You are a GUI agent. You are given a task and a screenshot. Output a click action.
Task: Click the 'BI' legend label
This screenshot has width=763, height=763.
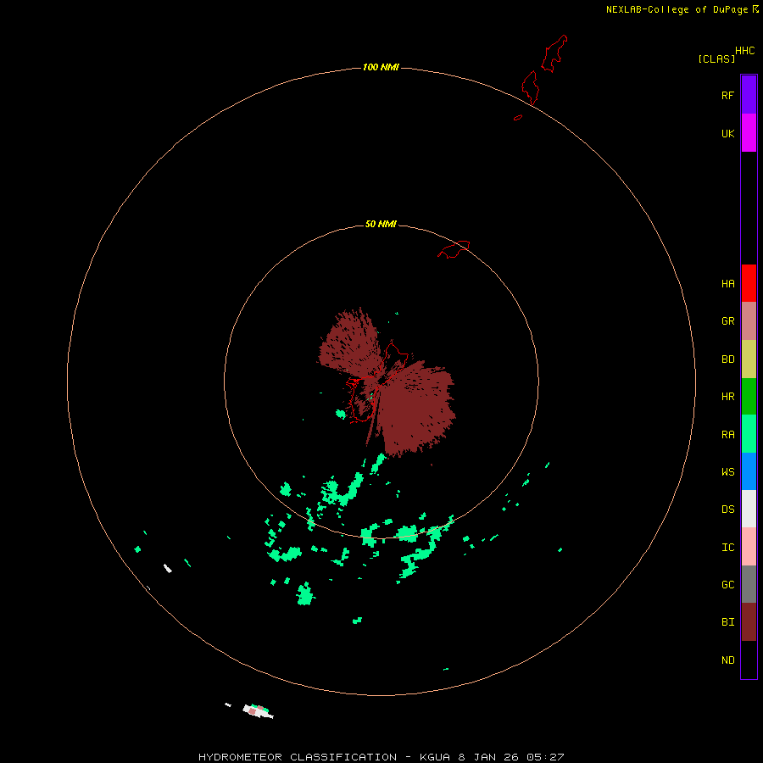(x=727, y=622)
